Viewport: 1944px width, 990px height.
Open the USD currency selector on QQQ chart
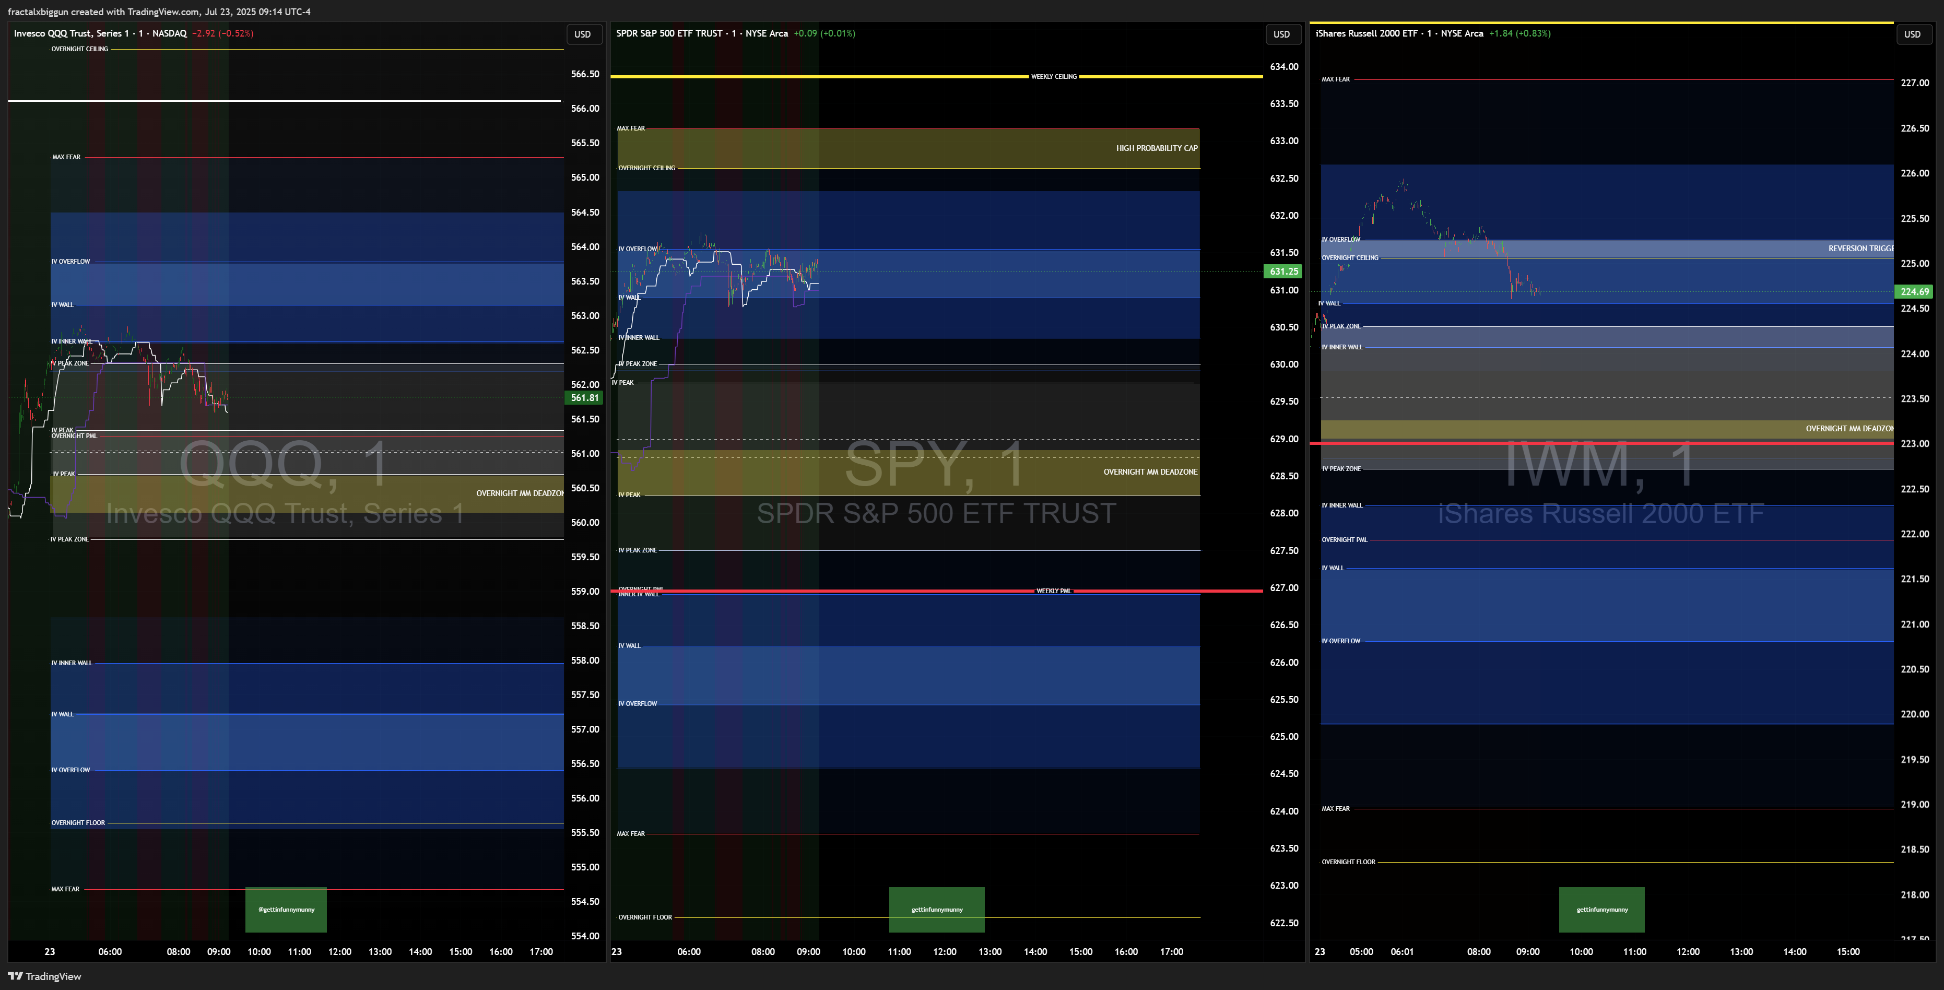pyautogui.click(x=583, y=34)
